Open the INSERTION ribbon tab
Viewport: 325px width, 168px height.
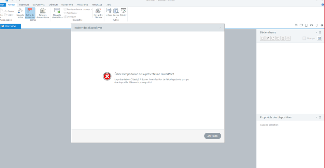click(24, 5)
